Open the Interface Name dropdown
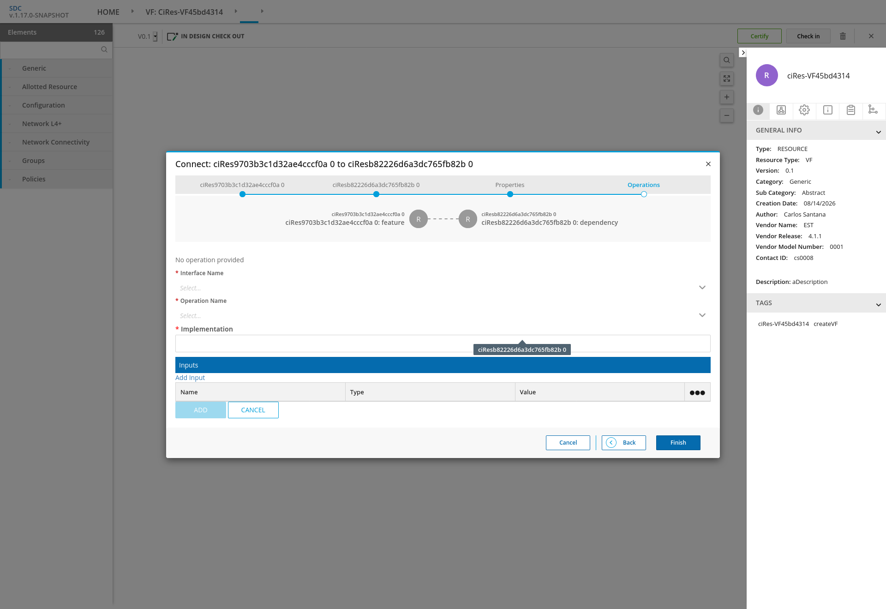This screenshot has width=886, height=609. [x=443, y=288]
